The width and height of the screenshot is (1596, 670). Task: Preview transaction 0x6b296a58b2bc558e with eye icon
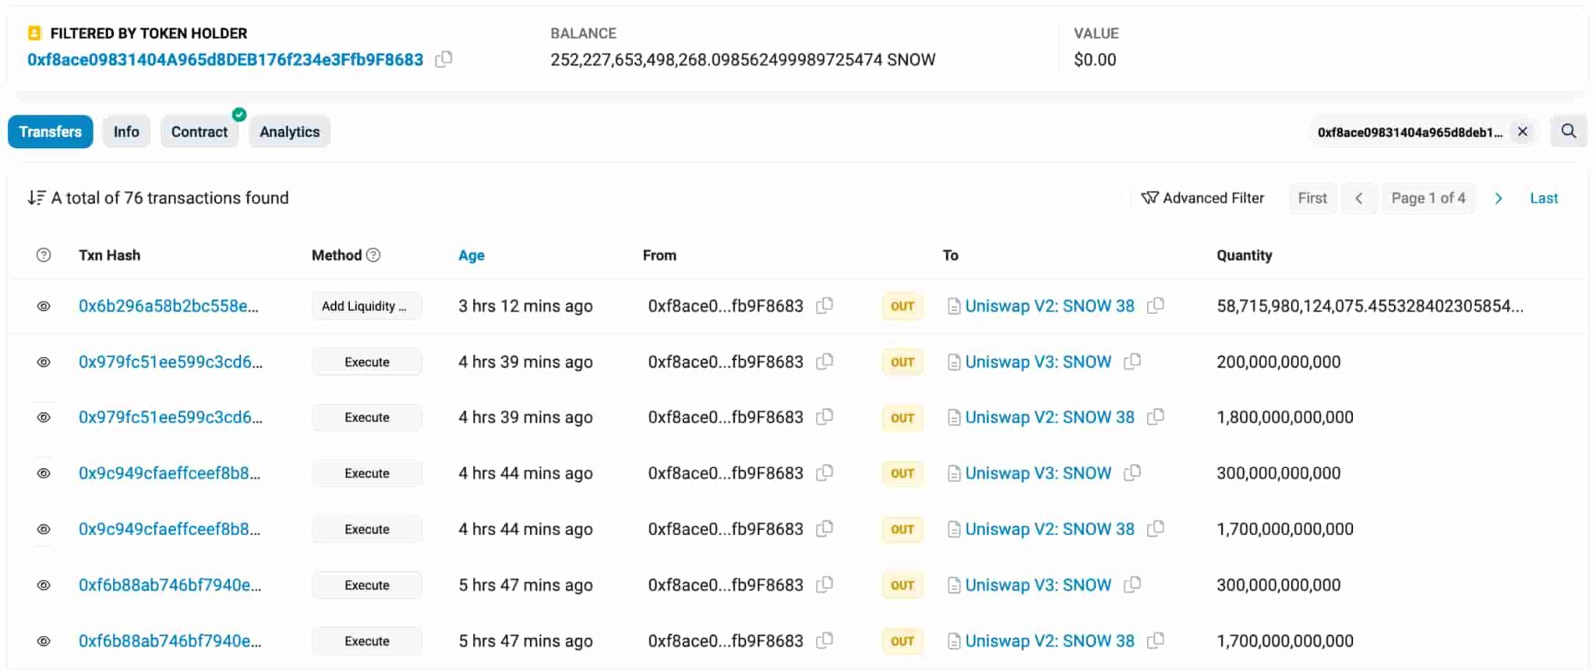tap(44, 306)
